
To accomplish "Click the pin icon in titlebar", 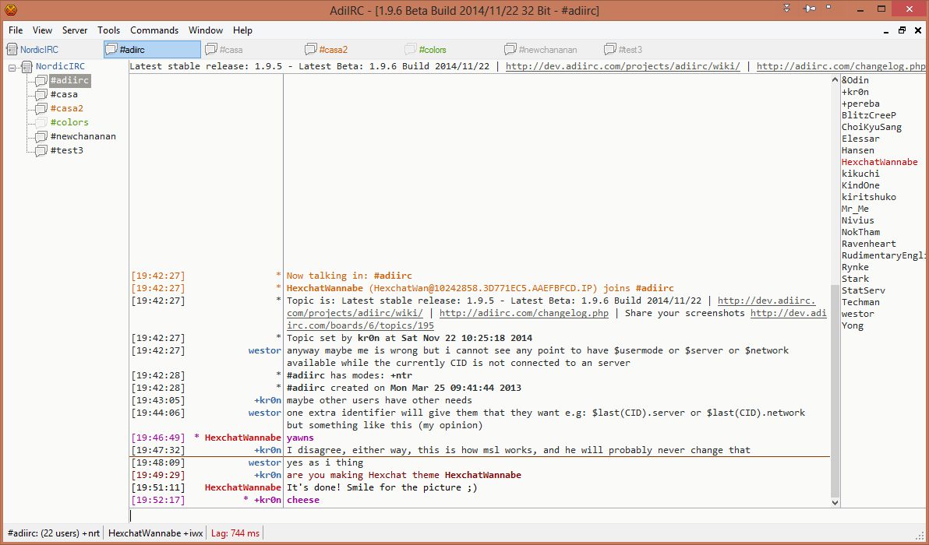I will 809,8.
